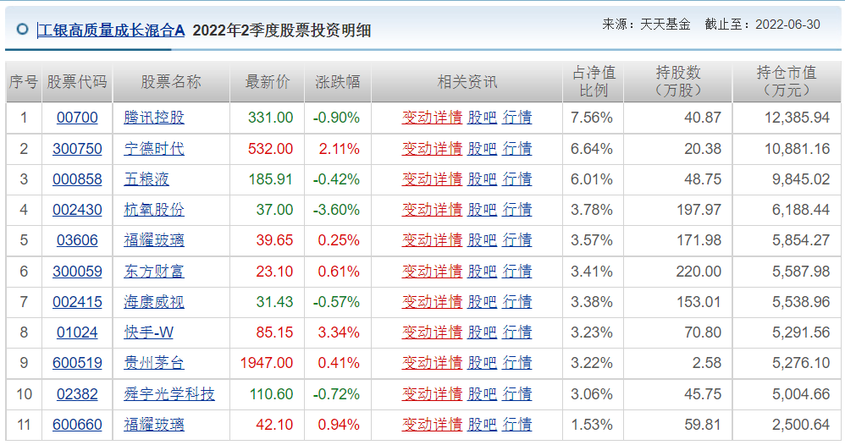
Task: Open stock code 600519
Action: point(77,364)
